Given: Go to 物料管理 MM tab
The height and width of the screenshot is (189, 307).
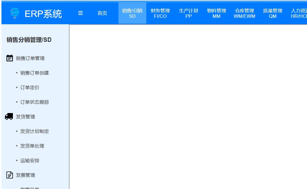Looking at the screenshot, I should click(x=217, y=13).
